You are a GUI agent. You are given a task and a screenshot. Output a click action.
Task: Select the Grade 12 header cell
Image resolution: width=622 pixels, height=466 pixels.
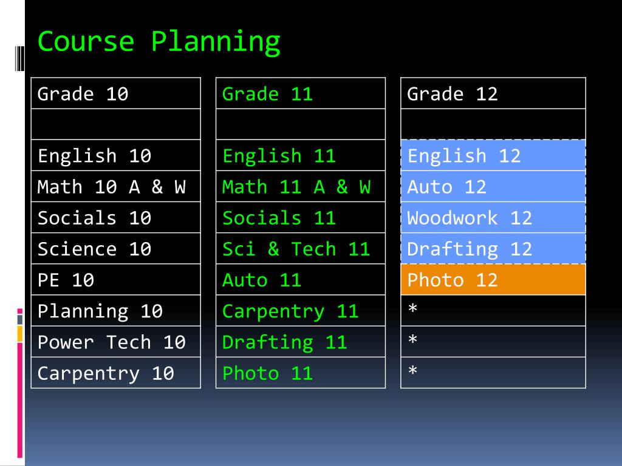(x=493, y=93)
